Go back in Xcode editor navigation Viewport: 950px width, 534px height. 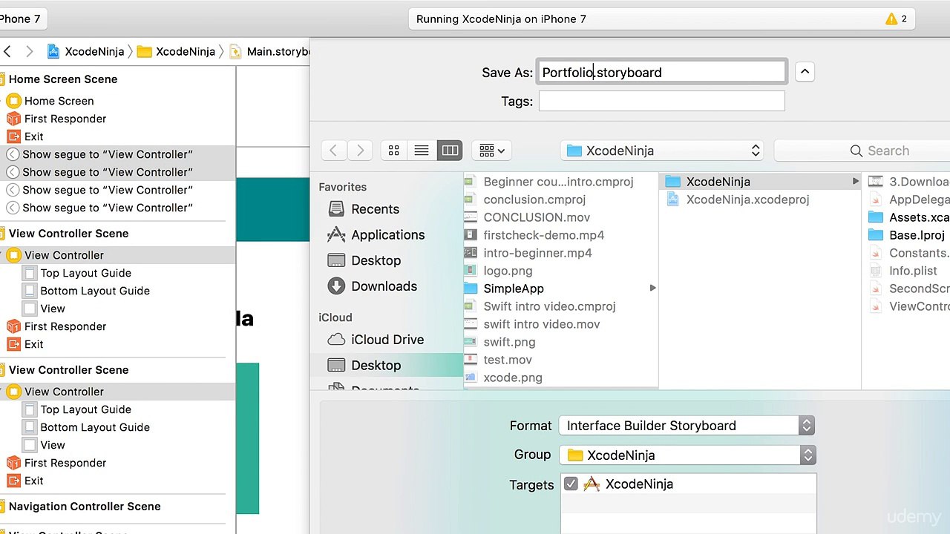point(7,51)
